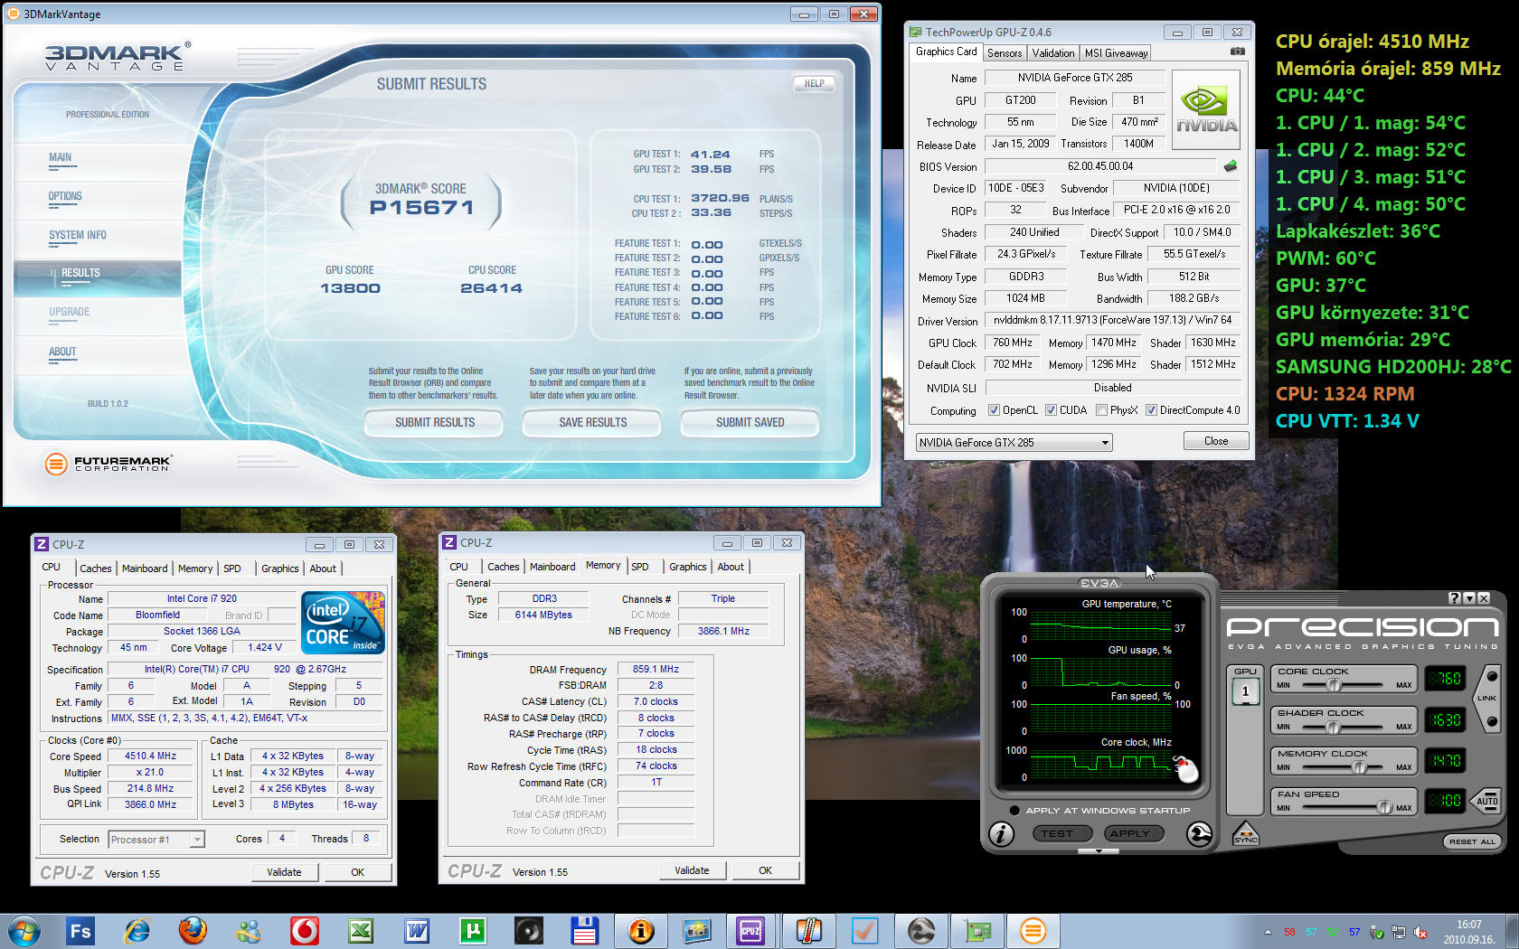Click the HELP button in 3DMark Vantage
The image size is (1519, 949).
tap(814, 84)
